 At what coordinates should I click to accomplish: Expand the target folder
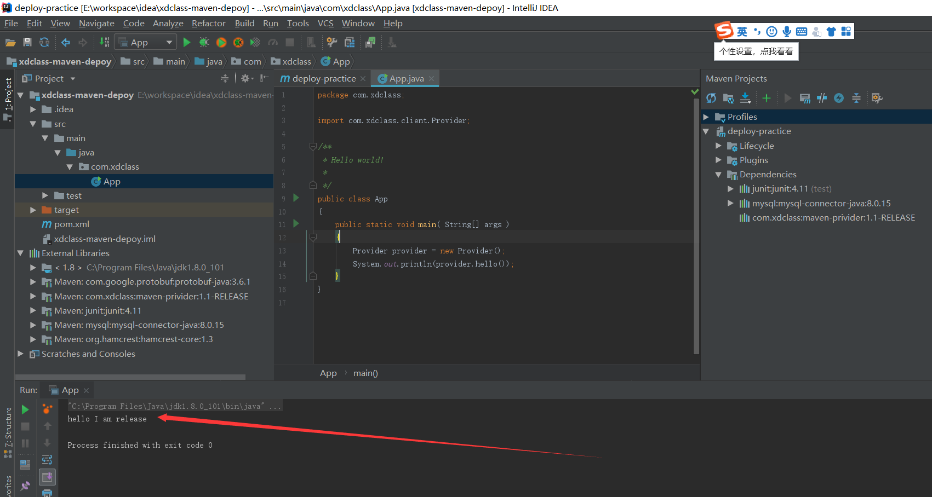[33, 210]
